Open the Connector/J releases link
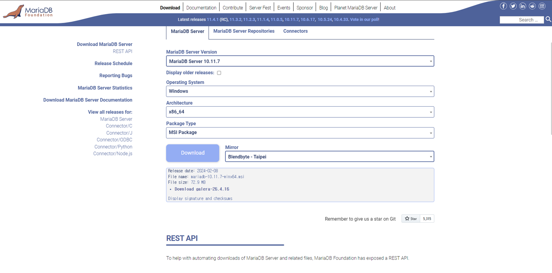 (x=119, y=133)
